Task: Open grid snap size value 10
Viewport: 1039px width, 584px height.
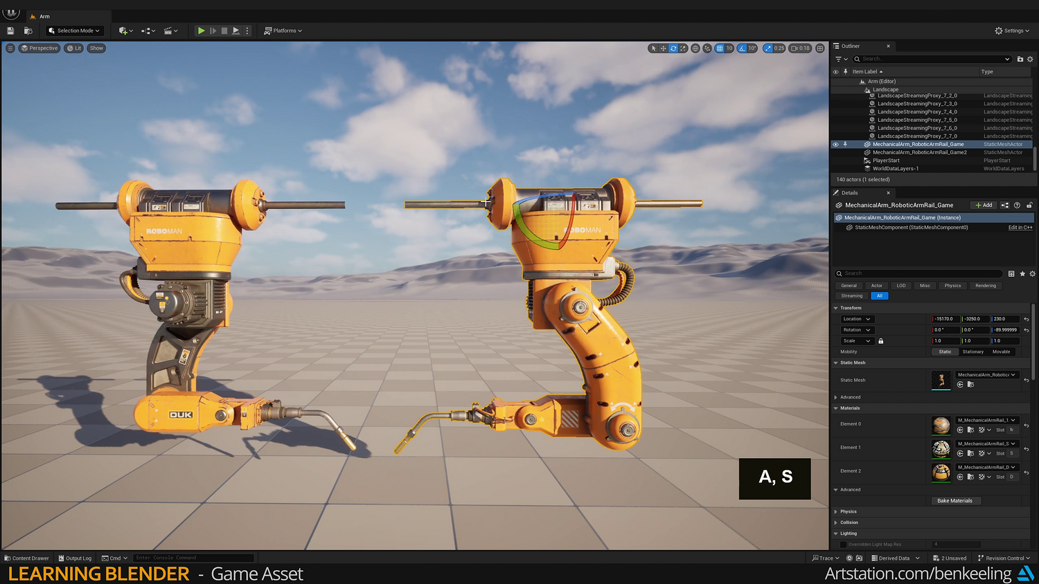Action: coord(729,48)
